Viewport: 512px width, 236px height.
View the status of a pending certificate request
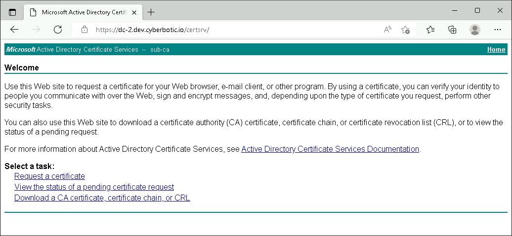click(x=94, y=187)
